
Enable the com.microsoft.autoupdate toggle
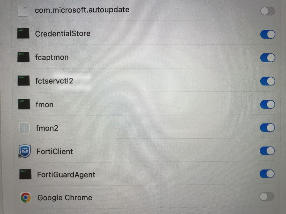tap(268, 11)
